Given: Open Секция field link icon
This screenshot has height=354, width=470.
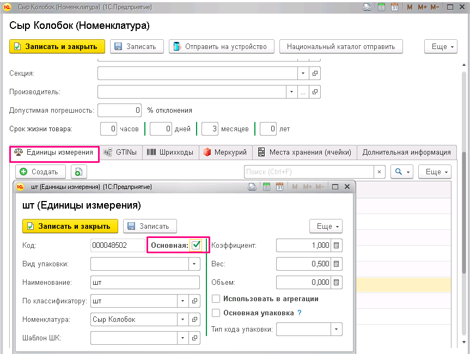Looking at the screenshot, I should pos(315,73).
